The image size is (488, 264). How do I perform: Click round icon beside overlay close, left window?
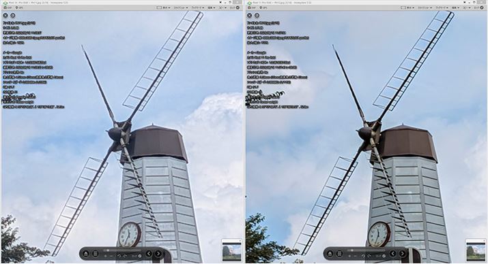(13, 15)
